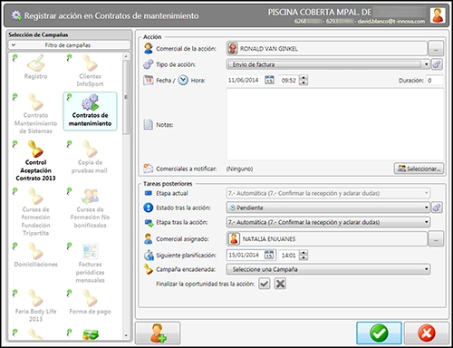The width and height of the screenshot is (453, 348).
Task: Browse for Comercial asignado
Action: [436, 238]
